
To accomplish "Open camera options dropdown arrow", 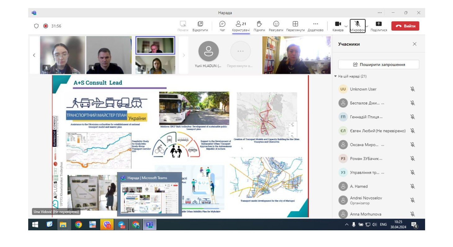I will tap(346, 26).
